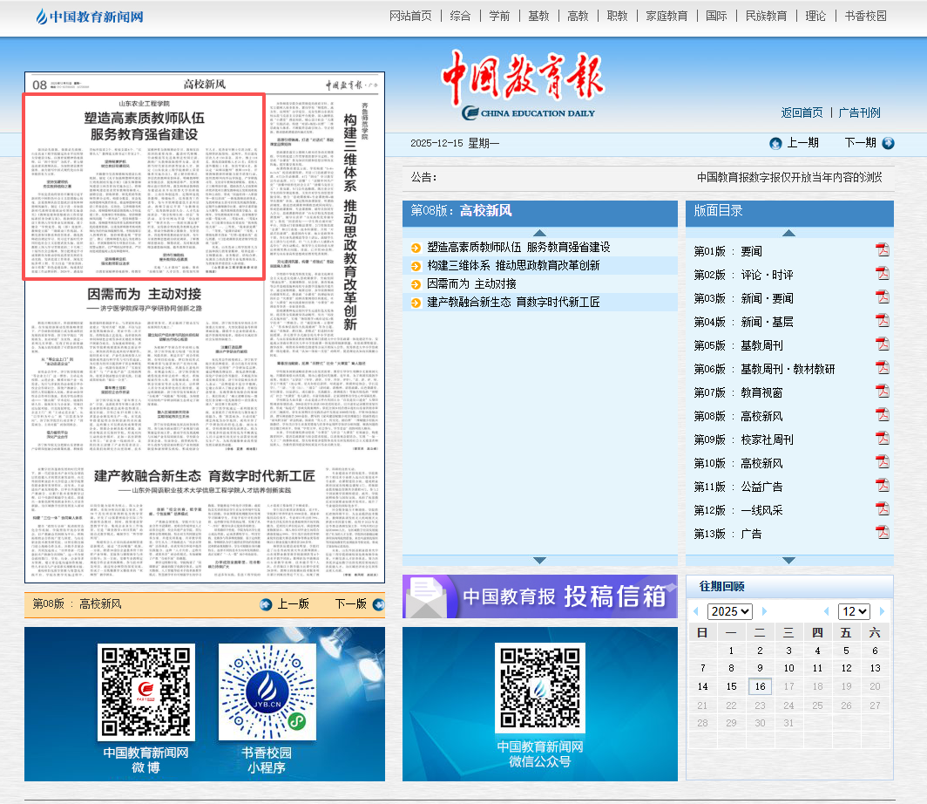Viewport: 927px width, 804px height.
Task: Click the 中国教育报 投稿信箱 banner
Action: 539,596
